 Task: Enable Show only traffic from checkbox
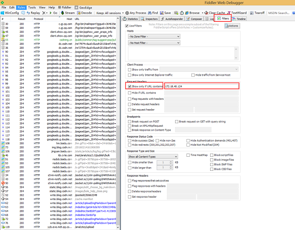130,69
